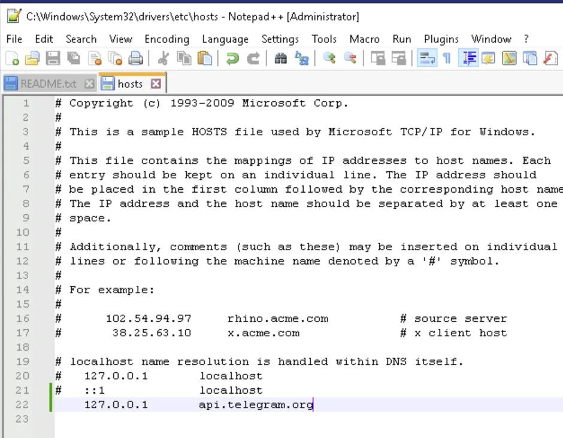Click '38.25.63.10' on line 17
This screenshot has width=563, height=438.
coord(152,333)
